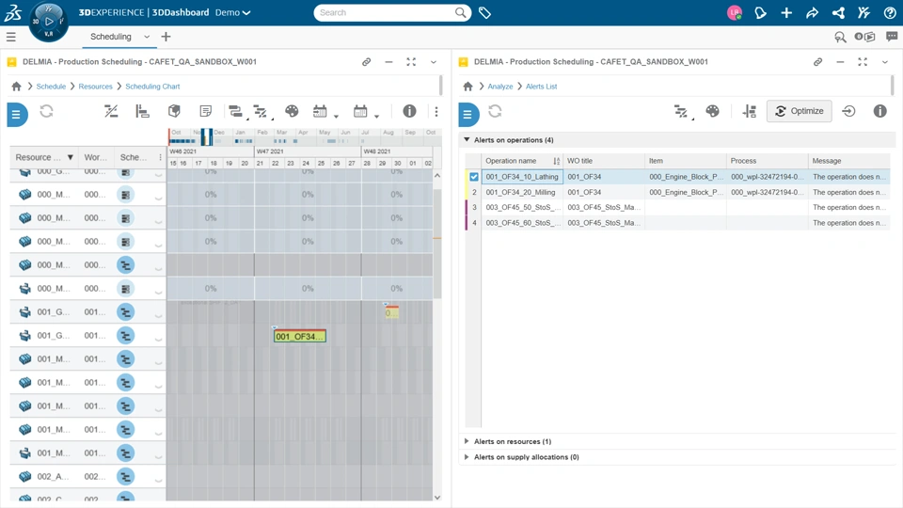This screenshot has height=508, width=903.
Task: Open the Gantt filter dropdown in left toolbar
Action: coord(262,112)
